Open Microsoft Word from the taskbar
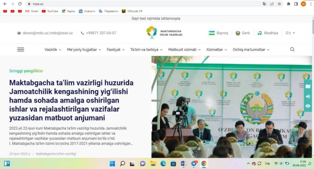 [183, 163]
